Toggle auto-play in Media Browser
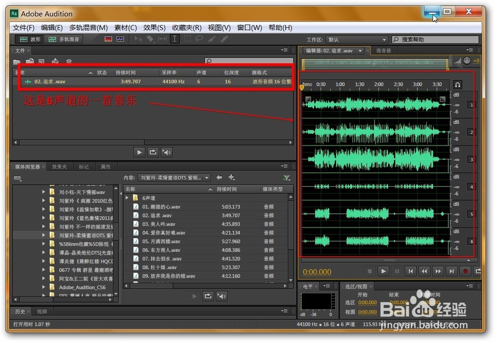Image resolution: width=495 pixels, height=342 pixels. [x=222, y=296]
